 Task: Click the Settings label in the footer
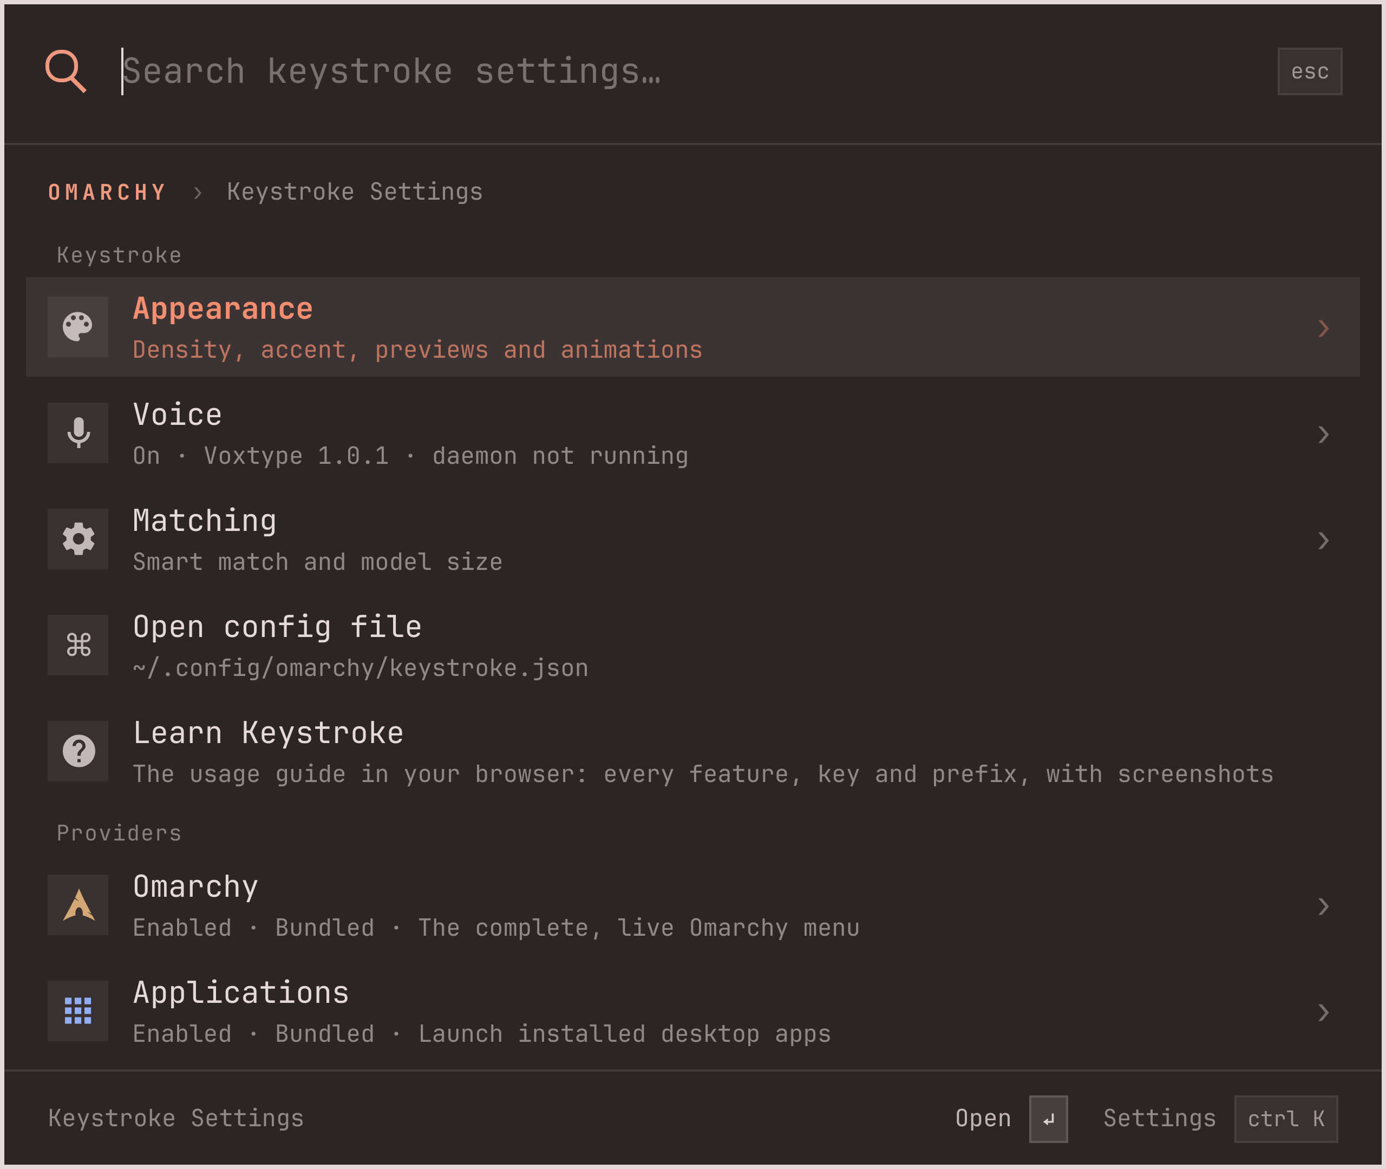(1160, 1119)
